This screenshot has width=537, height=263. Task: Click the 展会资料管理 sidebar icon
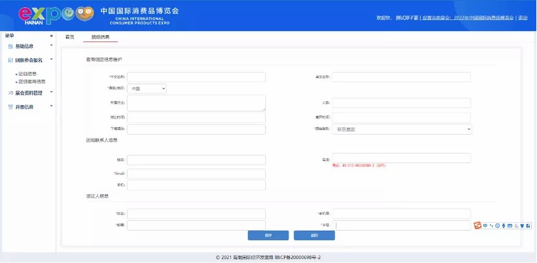10,93
